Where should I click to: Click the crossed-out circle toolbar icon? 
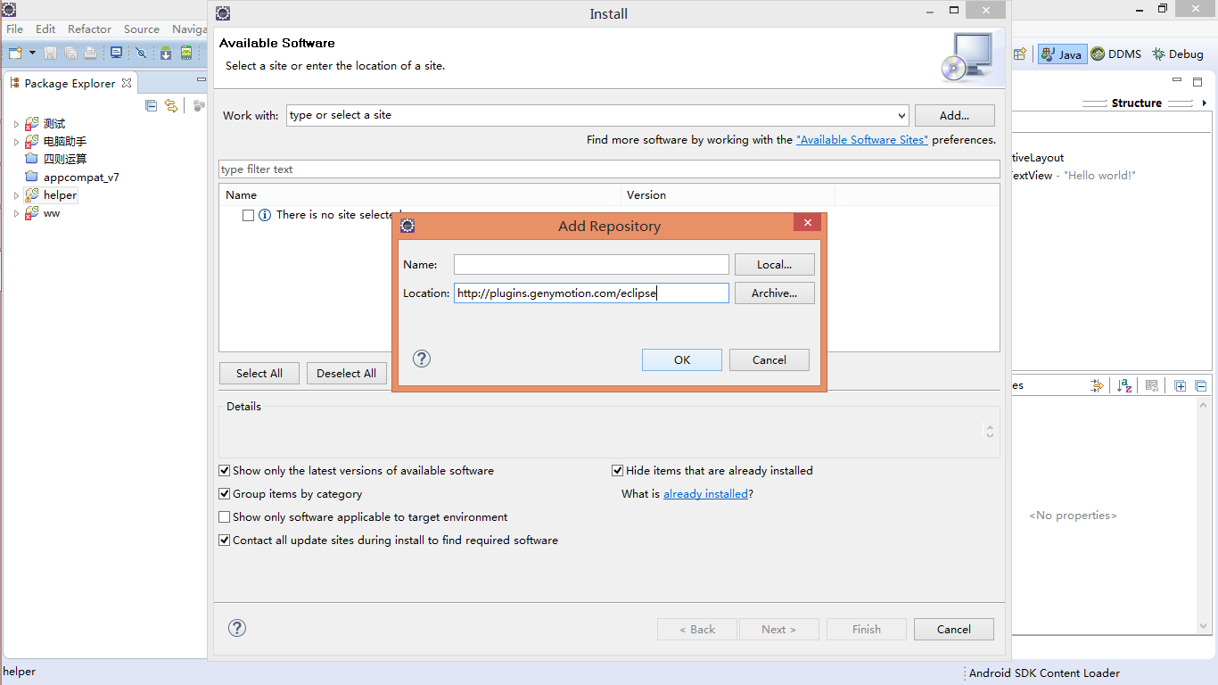(x=141, y=53)
